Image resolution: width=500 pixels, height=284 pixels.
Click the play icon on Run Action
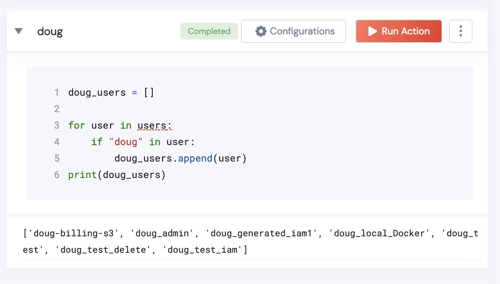click(372, 31)
